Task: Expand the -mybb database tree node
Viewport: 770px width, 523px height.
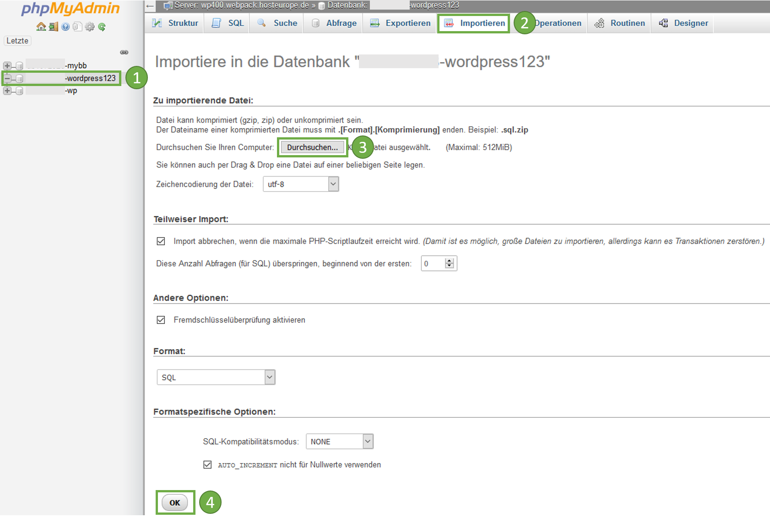Action: coord(7,66)
